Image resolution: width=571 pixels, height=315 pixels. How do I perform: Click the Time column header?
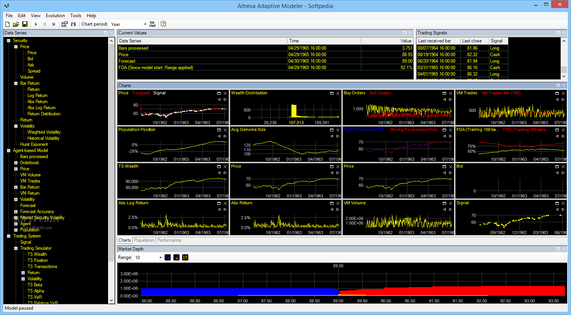[324, 41]
